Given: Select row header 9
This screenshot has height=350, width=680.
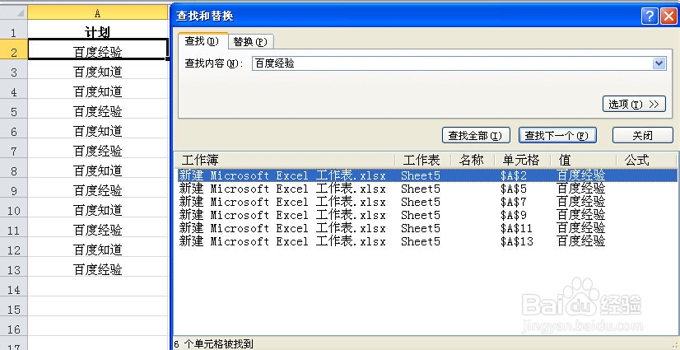Looking at the screenshot, I should [13, 189].
